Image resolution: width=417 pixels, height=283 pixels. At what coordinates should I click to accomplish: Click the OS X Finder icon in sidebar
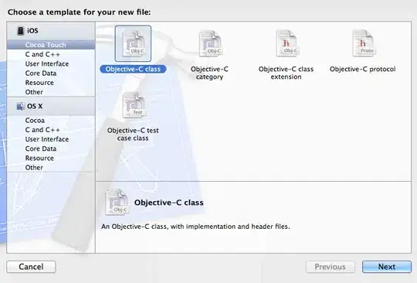[x=21, y=106]
